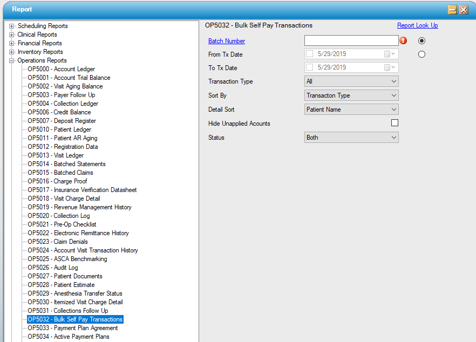This screenshot has height=342, width=476.
Task: Minimize the Report window
Action: click(452, 10)
